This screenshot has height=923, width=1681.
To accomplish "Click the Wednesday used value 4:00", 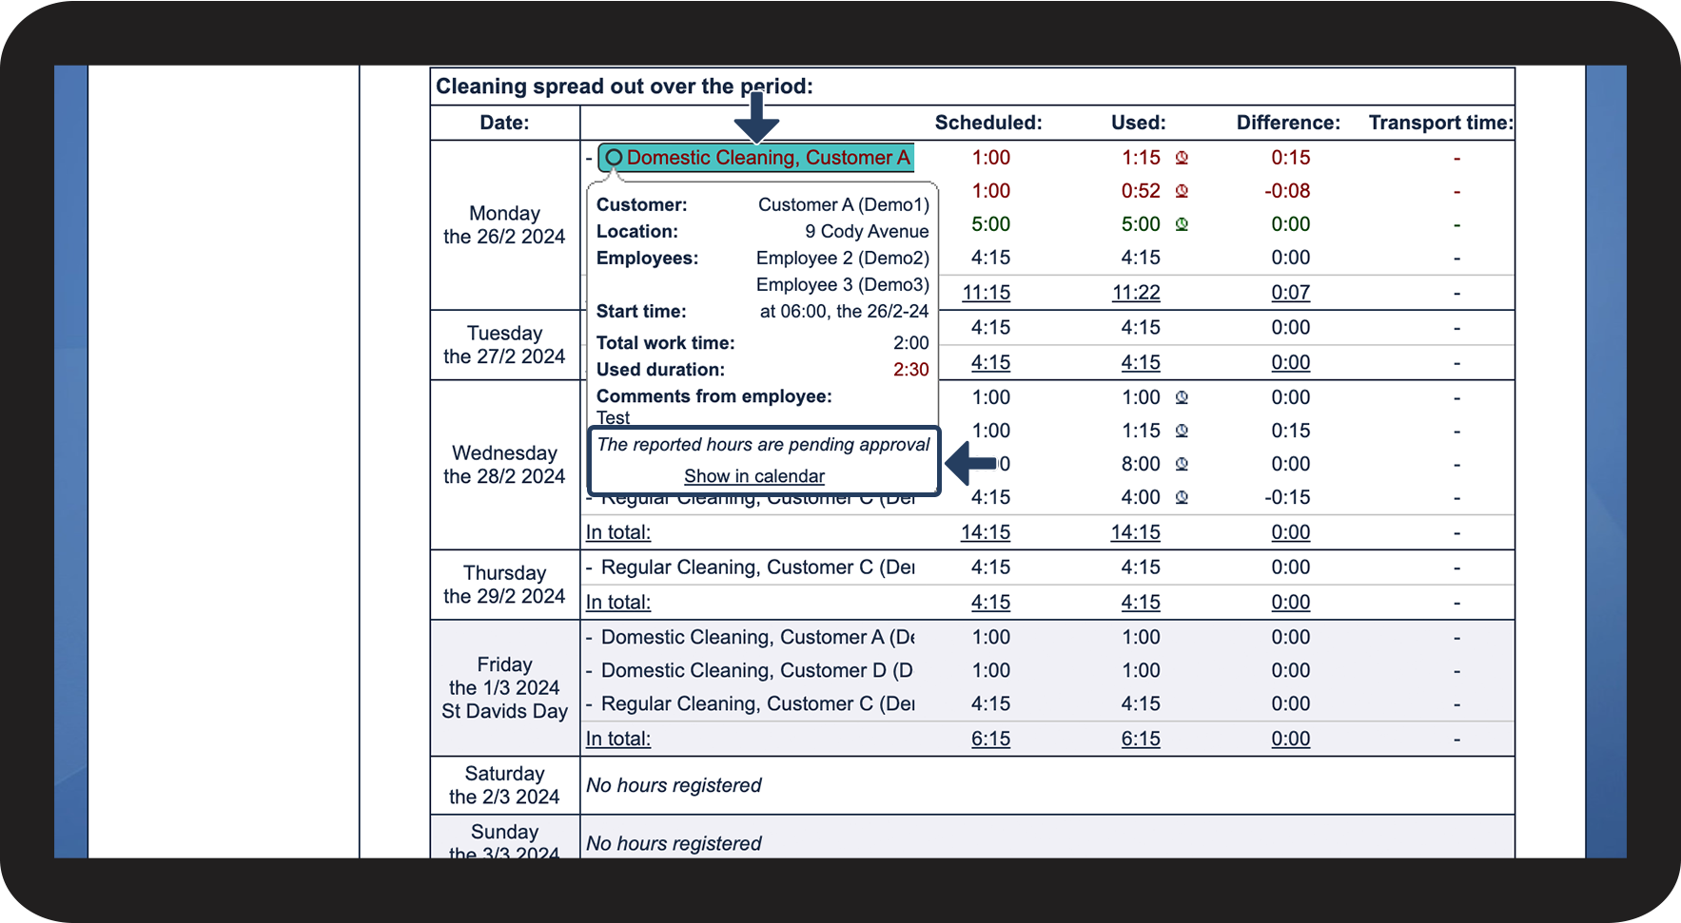I will [x=1141, y=497].
